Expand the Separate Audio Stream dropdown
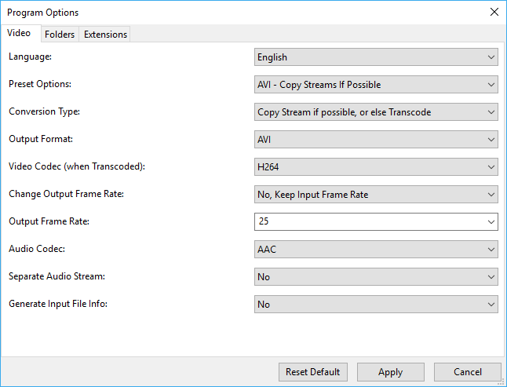This screenshot has width=507, height=387. coord(376,277)
